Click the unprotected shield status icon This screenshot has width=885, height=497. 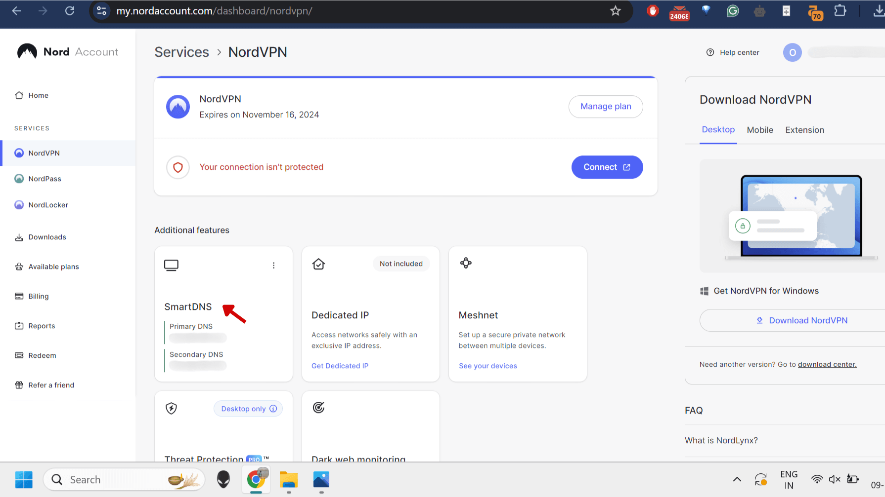[x=178, y=167]
